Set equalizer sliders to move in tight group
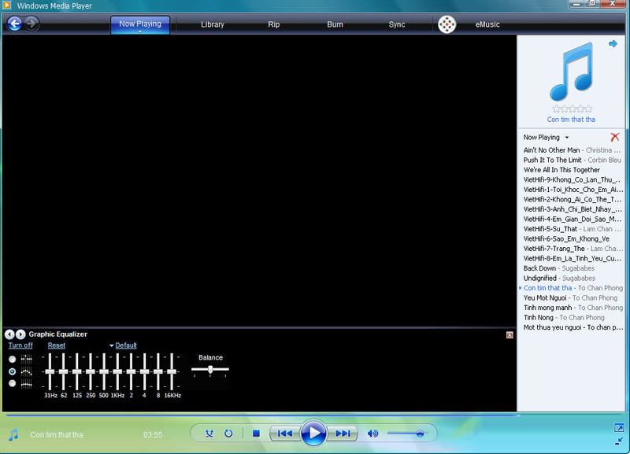 [x=13, y=383]
